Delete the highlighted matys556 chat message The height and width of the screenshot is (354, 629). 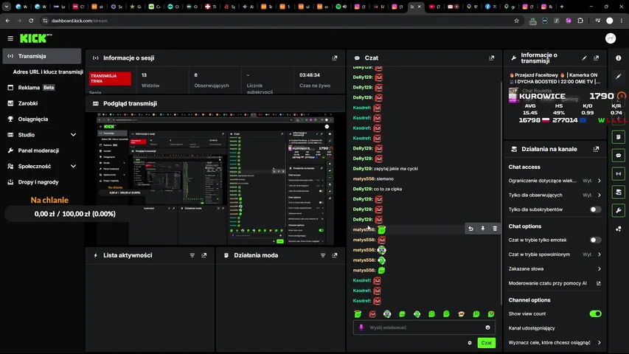pos(495,229)
